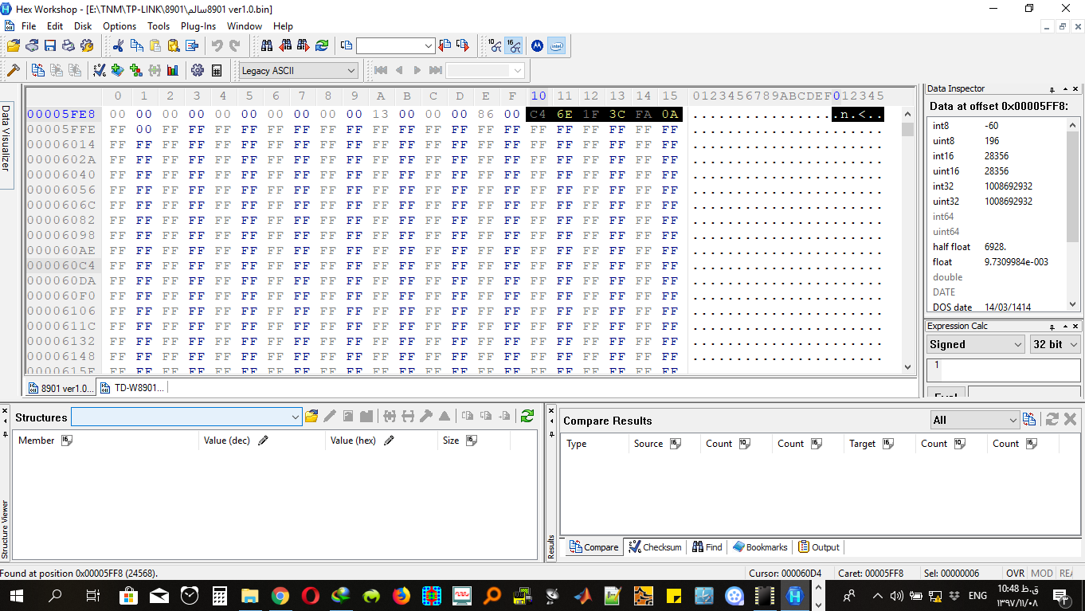Image resolution: width=1085 pixels, height=611 pixels.
Task: Open the Edit menu
Action: pyautogui.click(x=55, y=25)
